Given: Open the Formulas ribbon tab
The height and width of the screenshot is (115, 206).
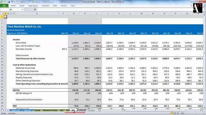Looking at the screenshot, I should (x=45, y=6).
